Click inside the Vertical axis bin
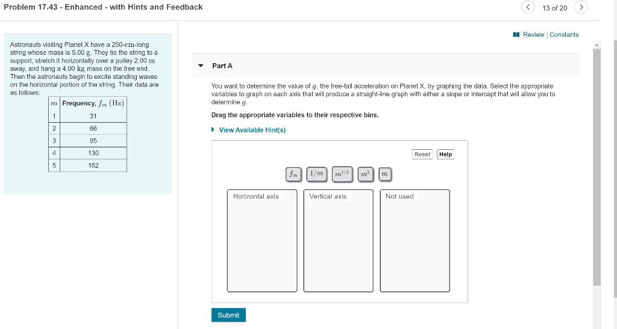Image resolution: width=617 pixels, height=329 pixels. (339, 241)
